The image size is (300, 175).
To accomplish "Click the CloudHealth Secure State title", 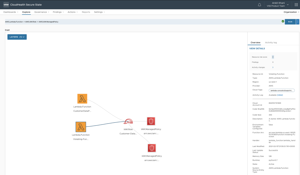I will click(x=26, y=5).
